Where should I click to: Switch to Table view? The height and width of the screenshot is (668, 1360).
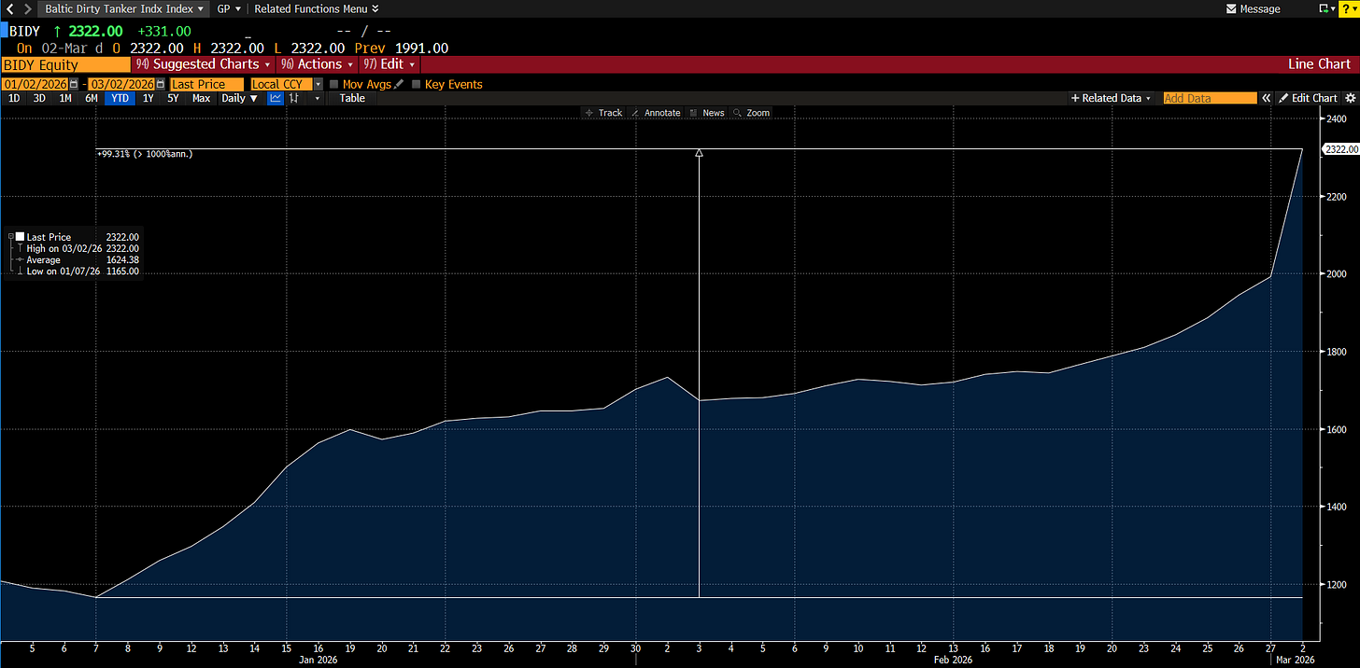coord(352,98)
